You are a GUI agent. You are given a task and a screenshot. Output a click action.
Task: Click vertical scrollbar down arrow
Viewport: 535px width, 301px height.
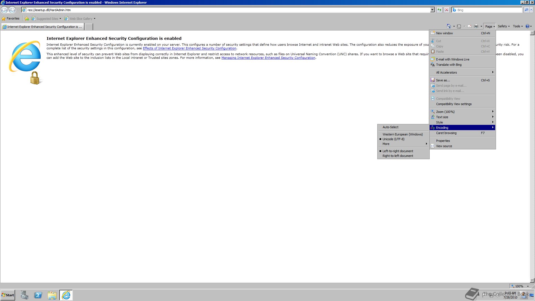[532, 280]
